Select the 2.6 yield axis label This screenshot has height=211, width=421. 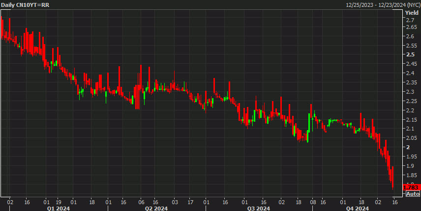(x=410, y=36)
